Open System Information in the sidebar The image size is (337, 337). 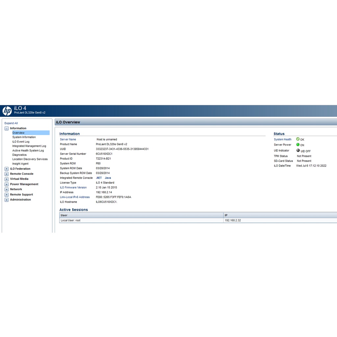pyautogui.click(x=24, y=137)
